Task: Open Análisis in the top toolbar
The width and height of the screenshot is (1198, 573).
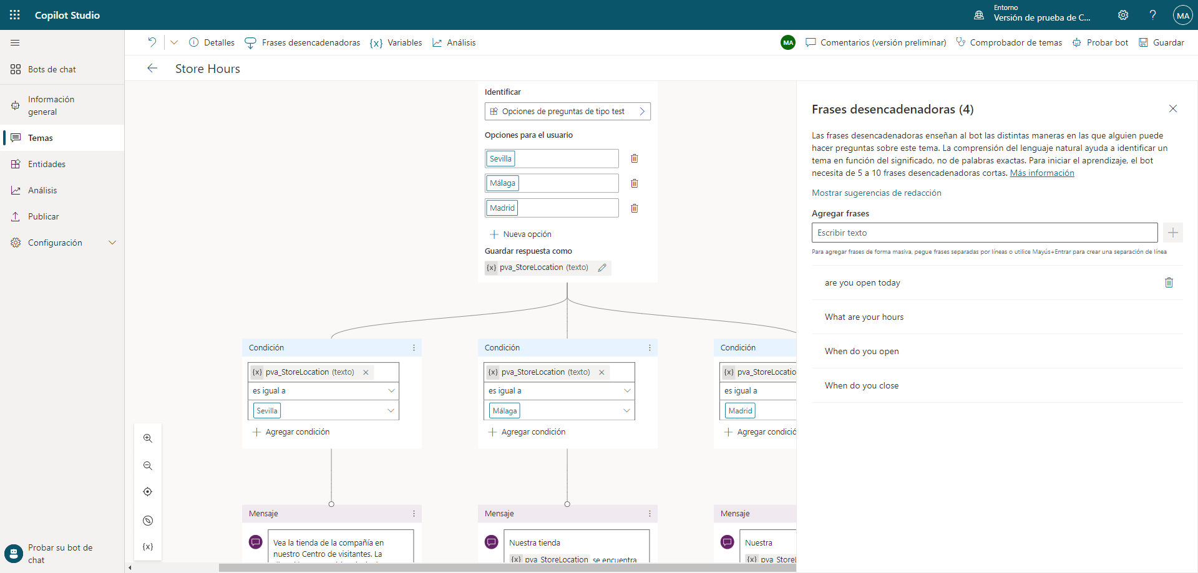Action: (454, 42)
